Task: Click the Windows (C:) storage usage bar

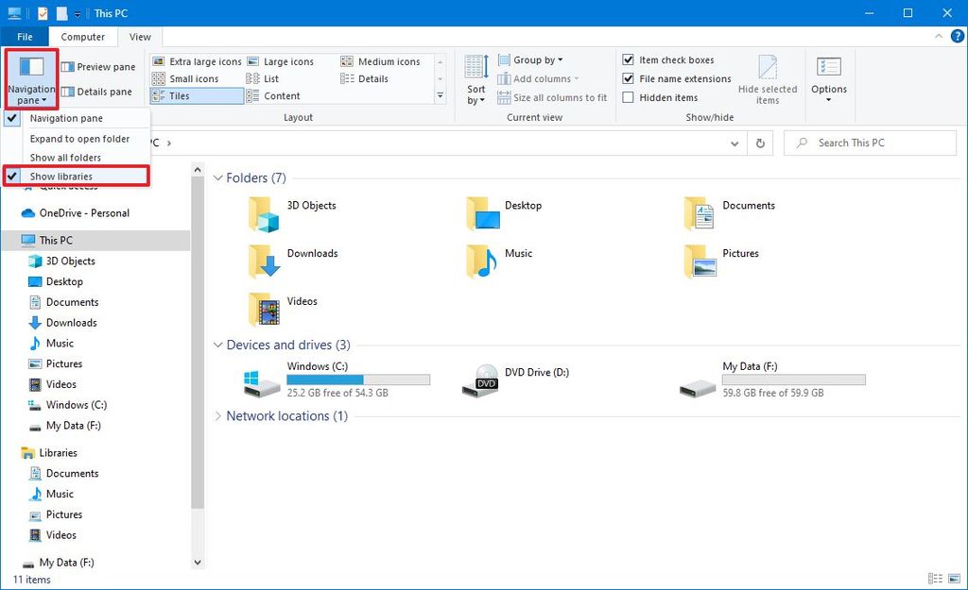Action: pos(357,378)
